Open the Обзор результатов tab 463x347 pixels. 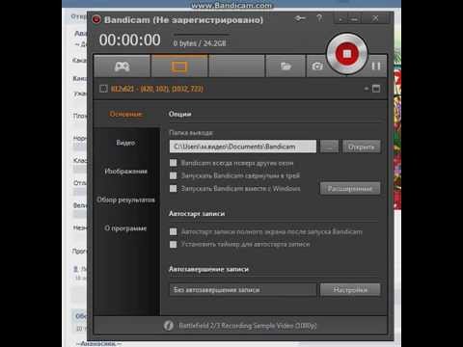[125, 200]
